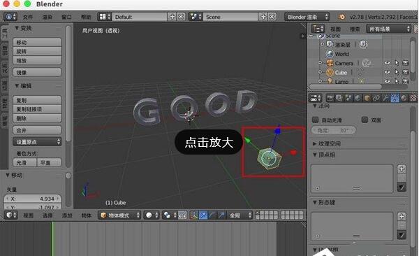Switch to Modifiers wrench tab icon
419x256 pixels.
click(385, 99)
